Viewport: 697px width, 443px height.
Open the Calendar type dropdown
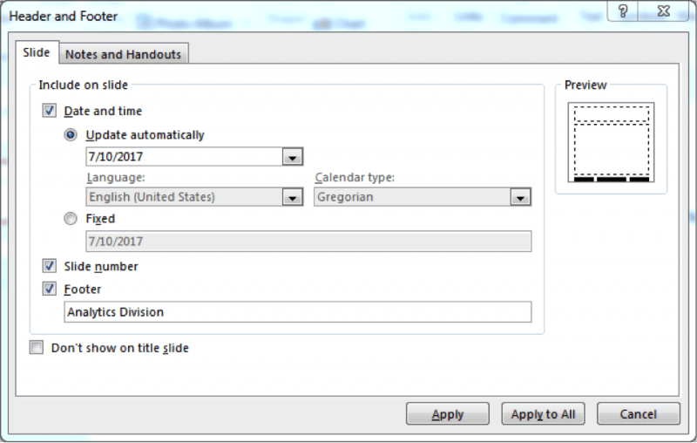point(521,198)
